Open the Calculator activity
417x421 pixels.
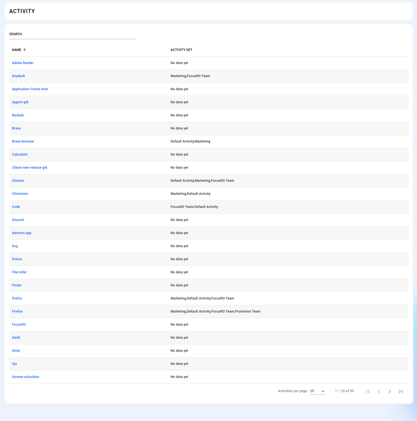[x=20, y=155]
